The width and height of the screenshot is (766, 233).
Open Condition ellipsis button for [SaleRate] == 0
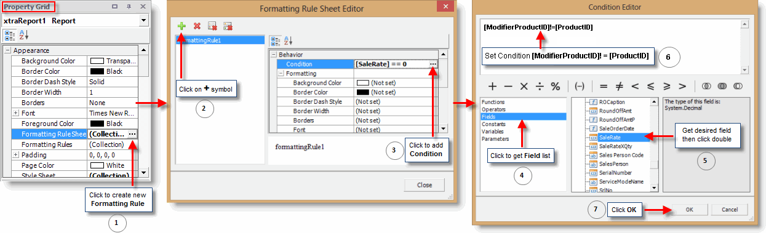[x=433, y=64]
